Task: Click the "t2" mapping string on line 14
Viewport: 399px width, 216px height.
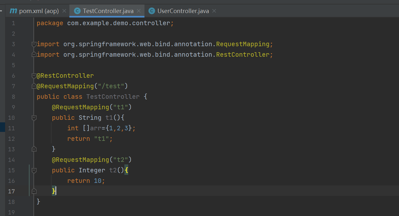Action: coord(121,160)
